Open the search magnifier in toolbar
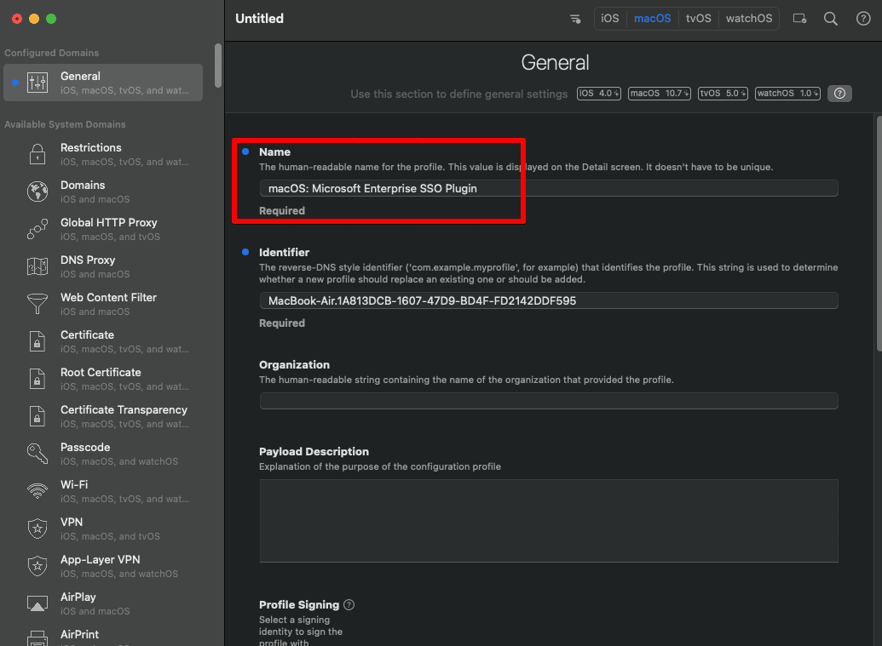882x646 pixels. point(831,19)
